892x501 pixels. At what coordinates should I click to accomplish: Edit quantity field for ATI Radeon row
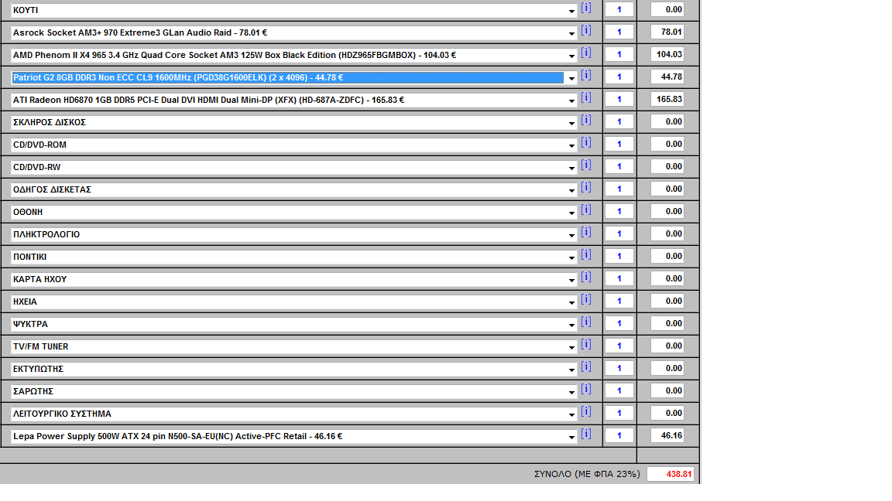pyautogui.click(x=619, y=100)
